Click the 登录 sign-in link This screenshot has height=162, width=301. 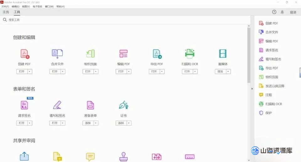[293, 12]
